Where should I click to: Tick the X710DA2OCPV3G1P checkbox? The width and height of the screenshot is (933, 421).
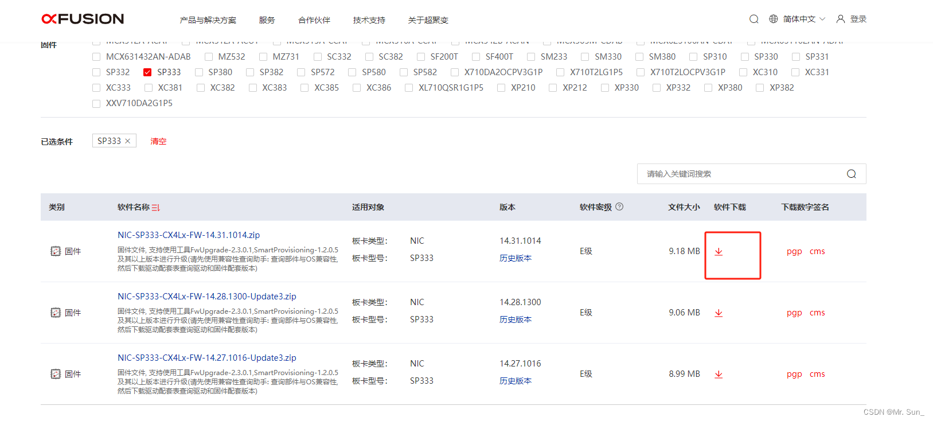coord(455,72)
